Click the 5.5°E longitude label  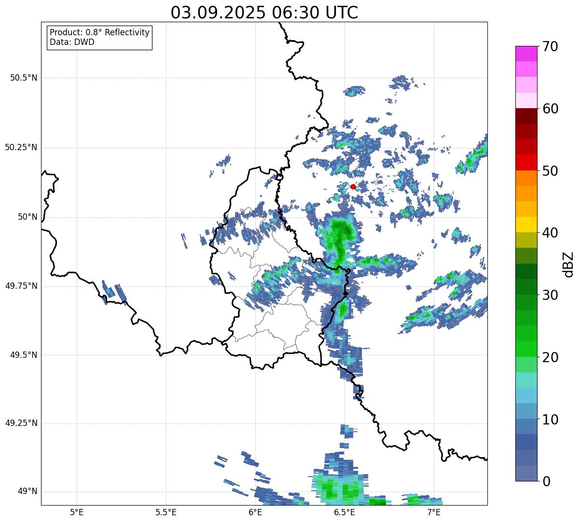pos(166,512)
